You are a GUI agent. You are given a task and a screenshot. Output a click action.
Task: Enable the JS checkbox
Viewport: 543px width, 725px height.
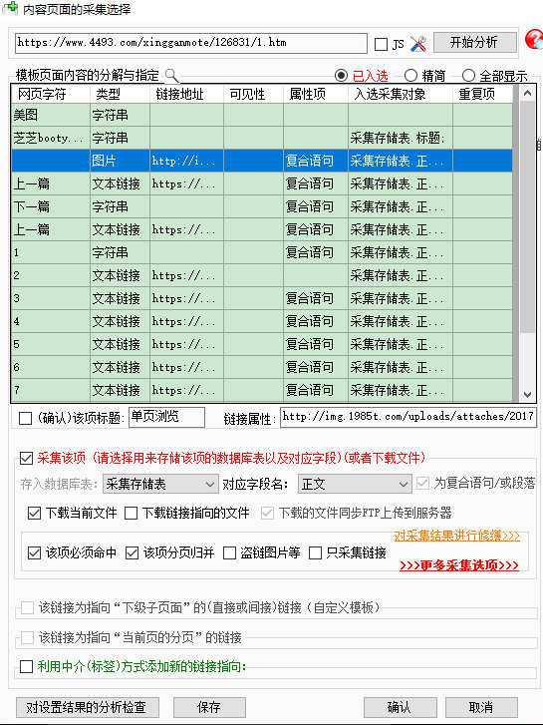tap(381, 45)
